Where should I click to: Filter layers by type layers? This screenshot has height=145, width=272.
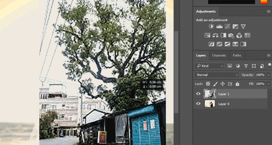point(246,66)
